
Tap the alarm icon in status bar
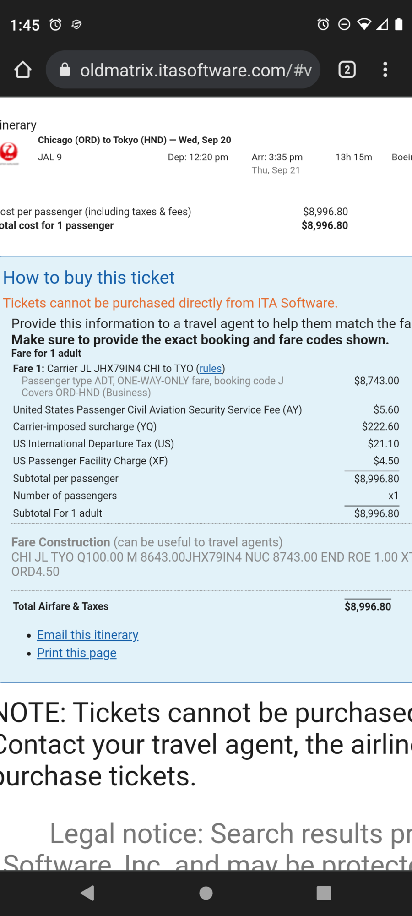55,24
